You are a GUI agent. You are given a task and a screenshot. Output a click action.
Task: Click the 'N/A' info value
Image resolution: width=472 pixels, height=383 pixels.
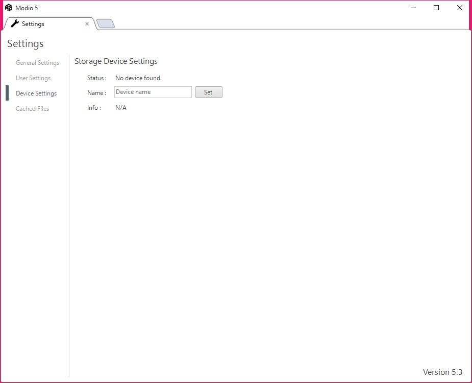121,108
